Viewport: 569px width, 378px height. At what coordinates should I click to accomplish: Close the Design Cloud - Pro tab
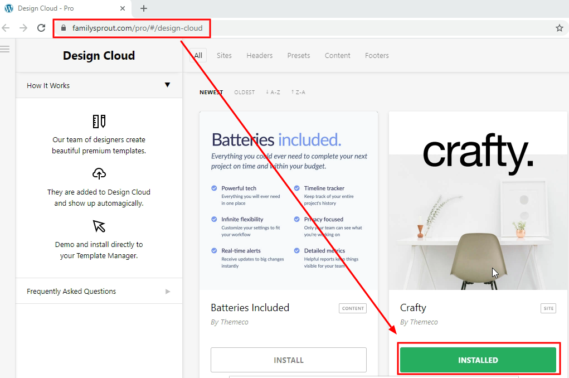[123, 8]
